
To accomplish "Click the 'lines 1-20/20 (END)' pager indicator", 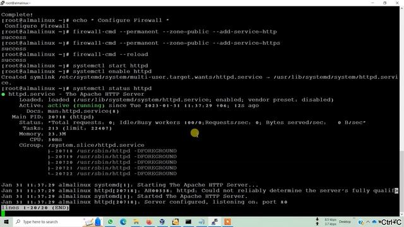I will pyautogui.click(x=35, y=207).
